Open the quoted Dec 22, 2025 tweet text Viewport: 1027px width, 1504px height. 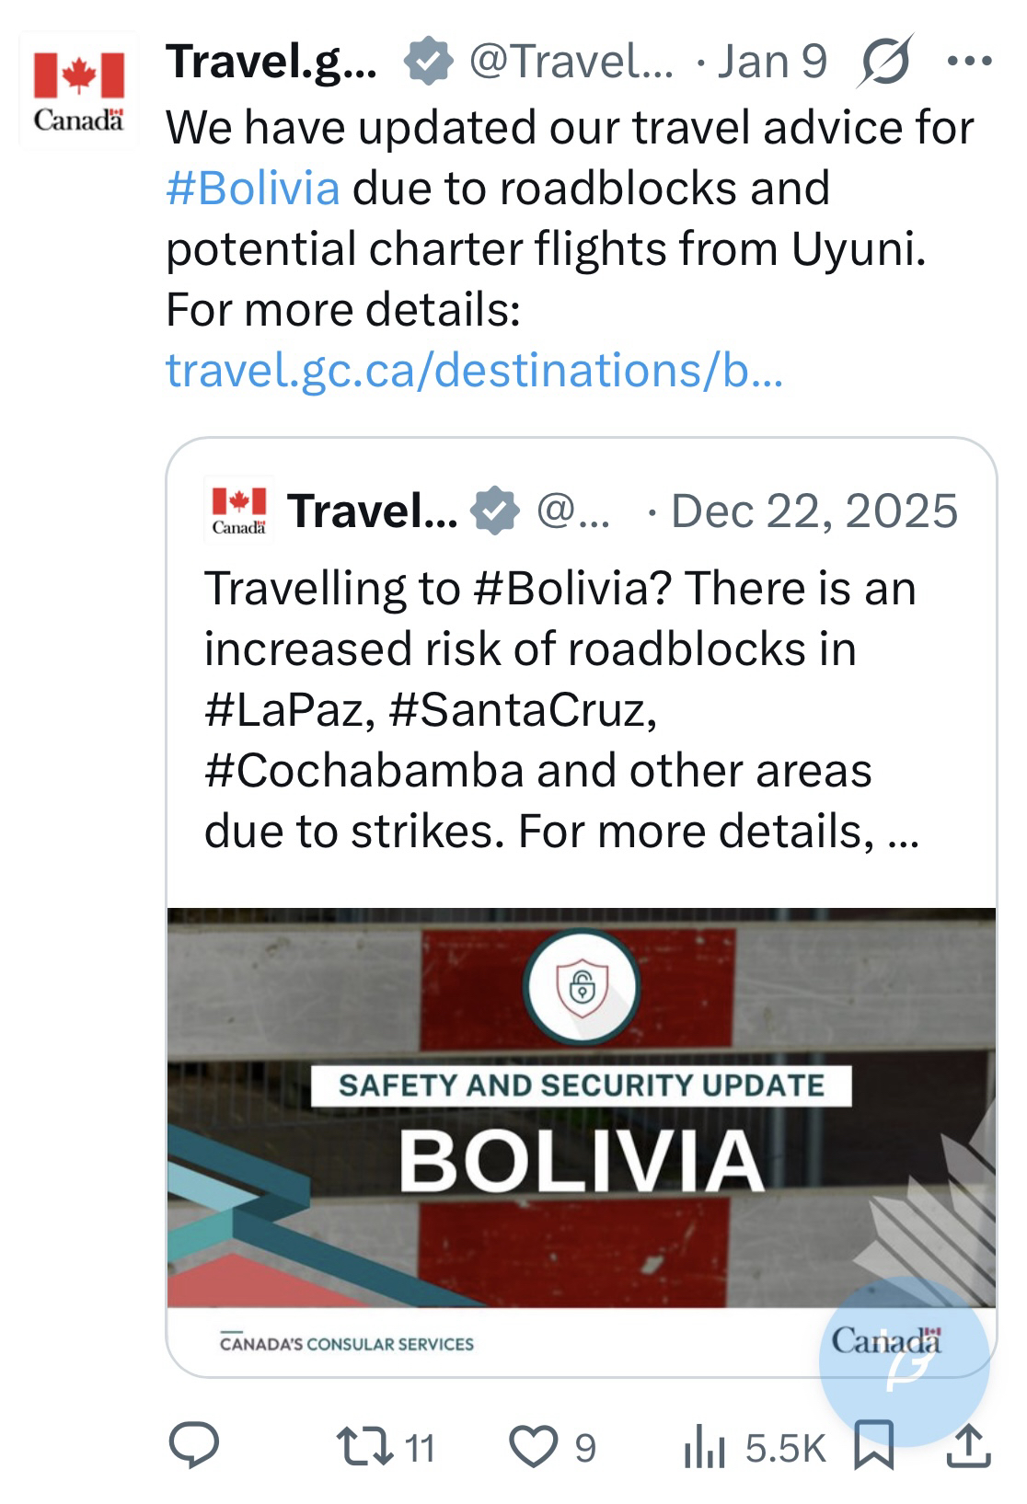pyautogui.click(x=561, y=709)
